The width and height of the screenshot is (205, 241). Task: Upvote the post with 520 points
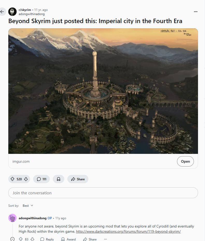[12, 179]
